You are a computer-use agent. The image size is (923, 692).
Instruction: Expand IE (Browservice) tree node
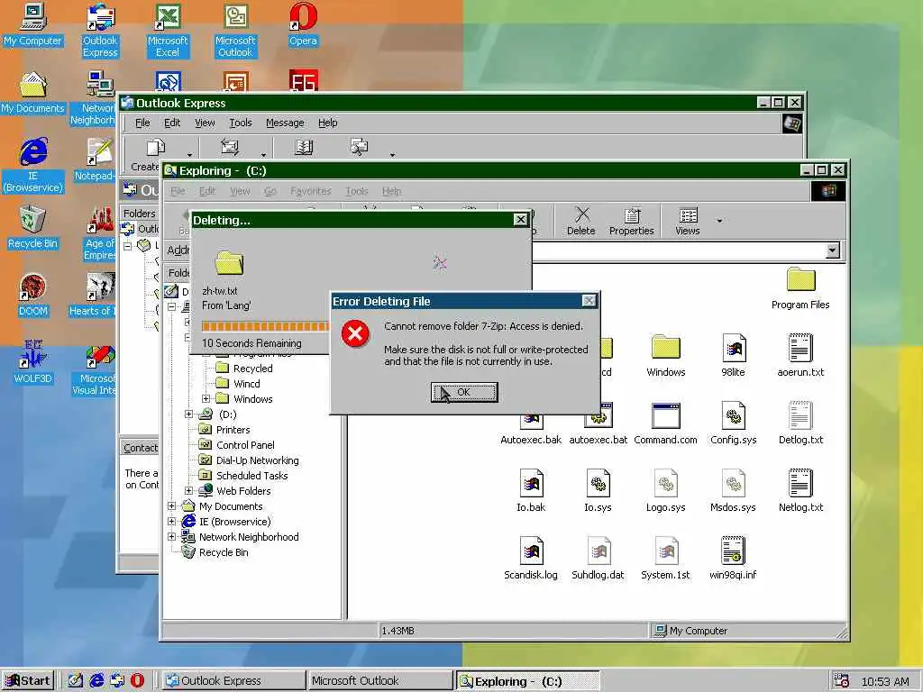click(x=171, y=522)
